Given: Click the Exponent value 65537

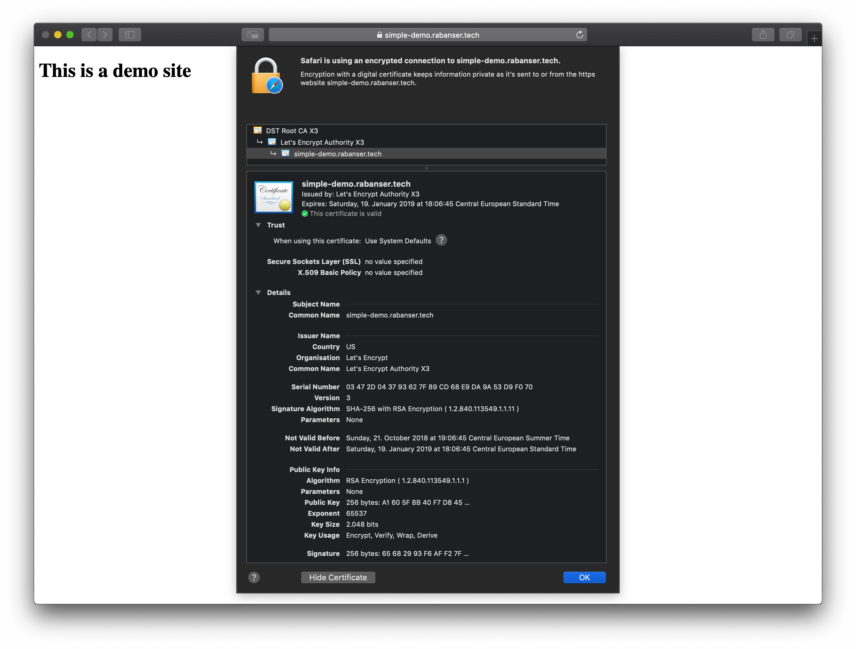Looking at the screenshot, I should click(x=356, y=514).
